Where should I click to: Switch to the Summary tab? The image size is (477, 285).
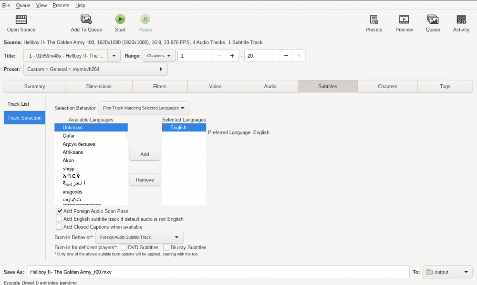tap(35, 86)
